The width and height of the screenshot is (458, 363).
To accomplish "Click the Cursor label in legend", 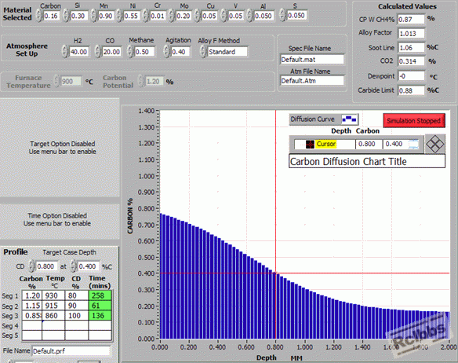I will click(326, 144).
